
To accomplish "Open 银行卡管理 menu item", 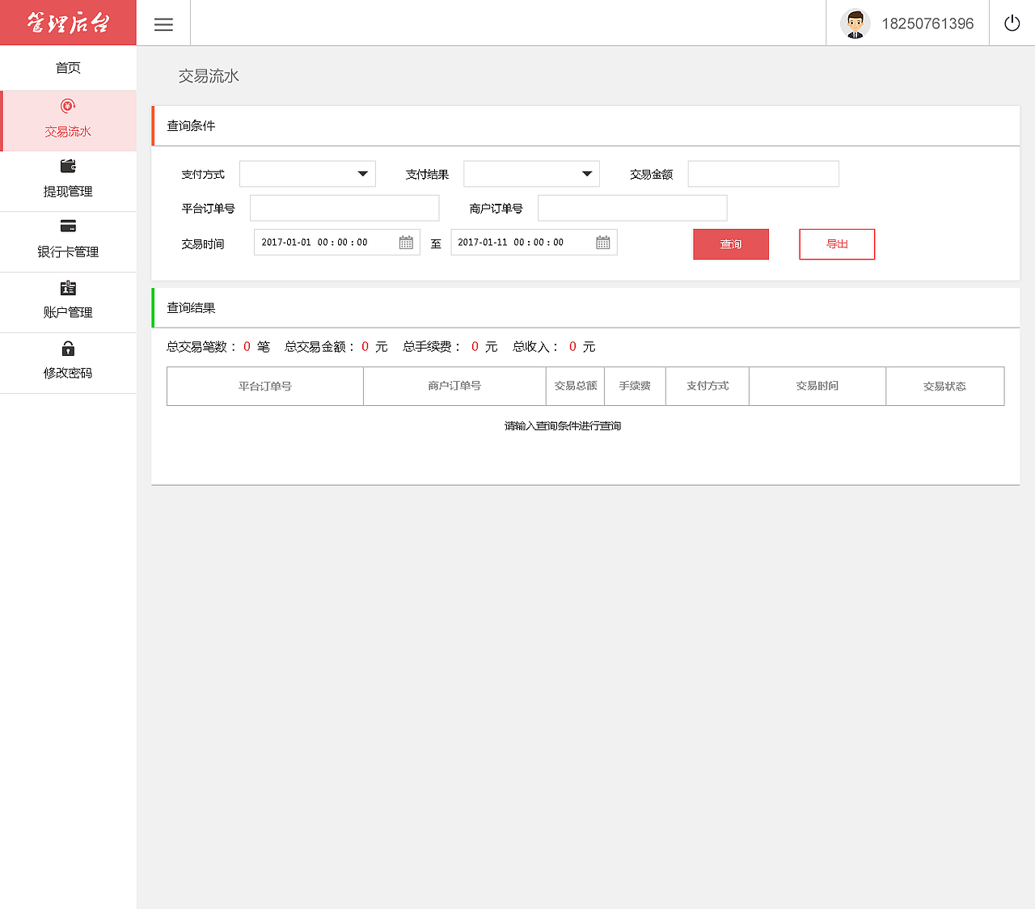I will pyautogui.click(x=68, y=242).
